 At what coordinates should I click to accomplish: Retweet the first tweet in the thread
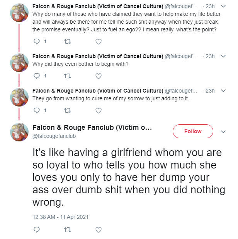[68, 41]
